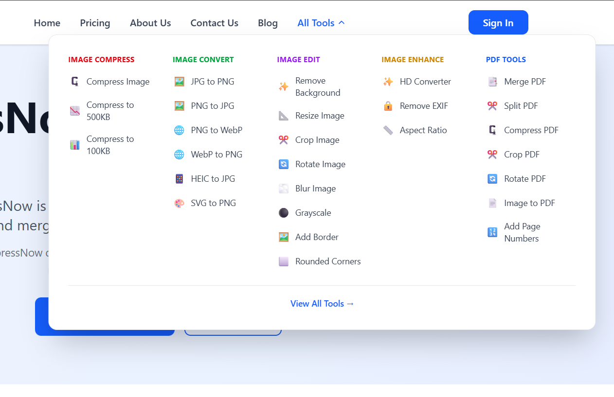The image size is (614, 397).
Task: Click the Merge PDF icon
Action: (x=492, y=82)
